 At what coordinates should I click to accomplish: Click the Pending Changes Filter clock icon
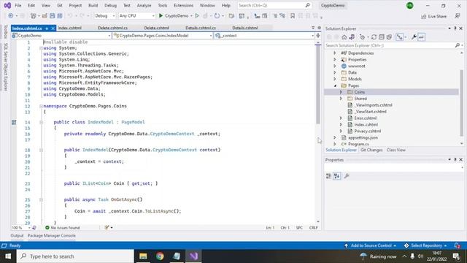coord(362,37)
